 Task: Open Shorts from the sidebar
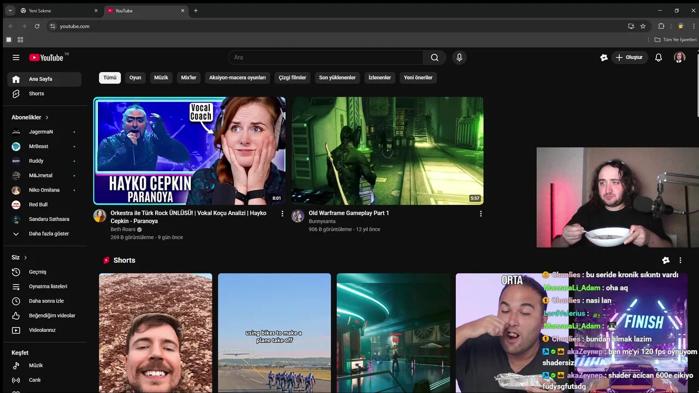tap(45, 94)
